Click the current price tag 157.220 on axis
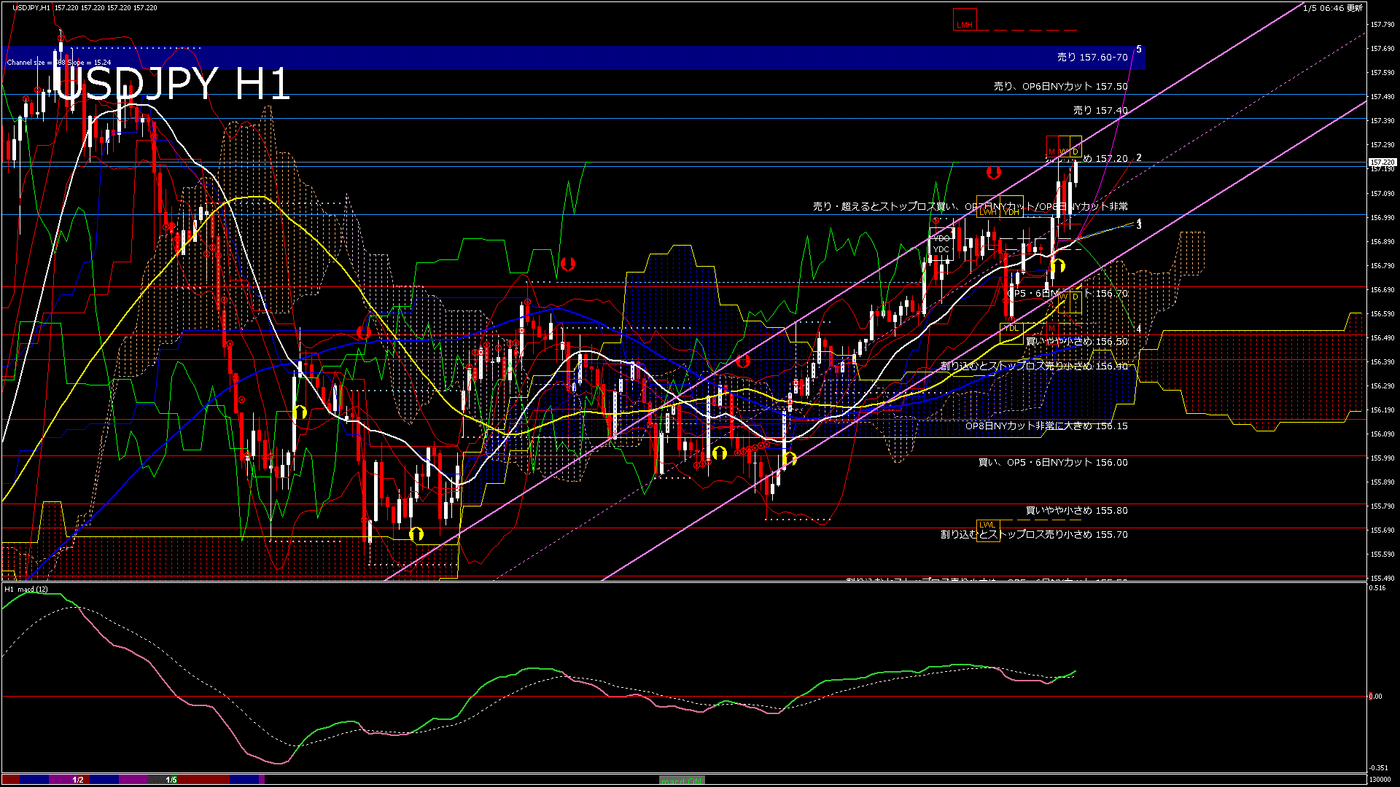This screenshot has height=787, width=1400. click(1382, 162)
